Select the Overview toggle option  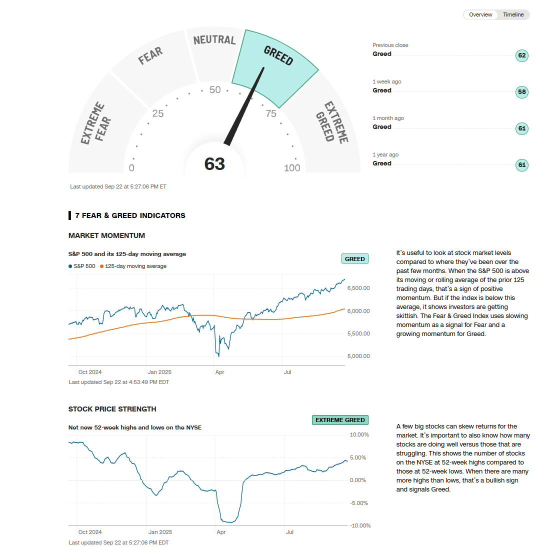pyautogui.click(x=480, y=14)
